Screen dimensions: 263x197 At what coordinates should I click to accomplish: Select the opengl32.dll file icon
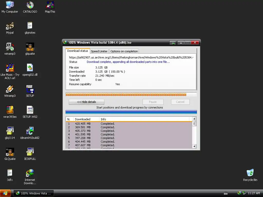(30, 70)
